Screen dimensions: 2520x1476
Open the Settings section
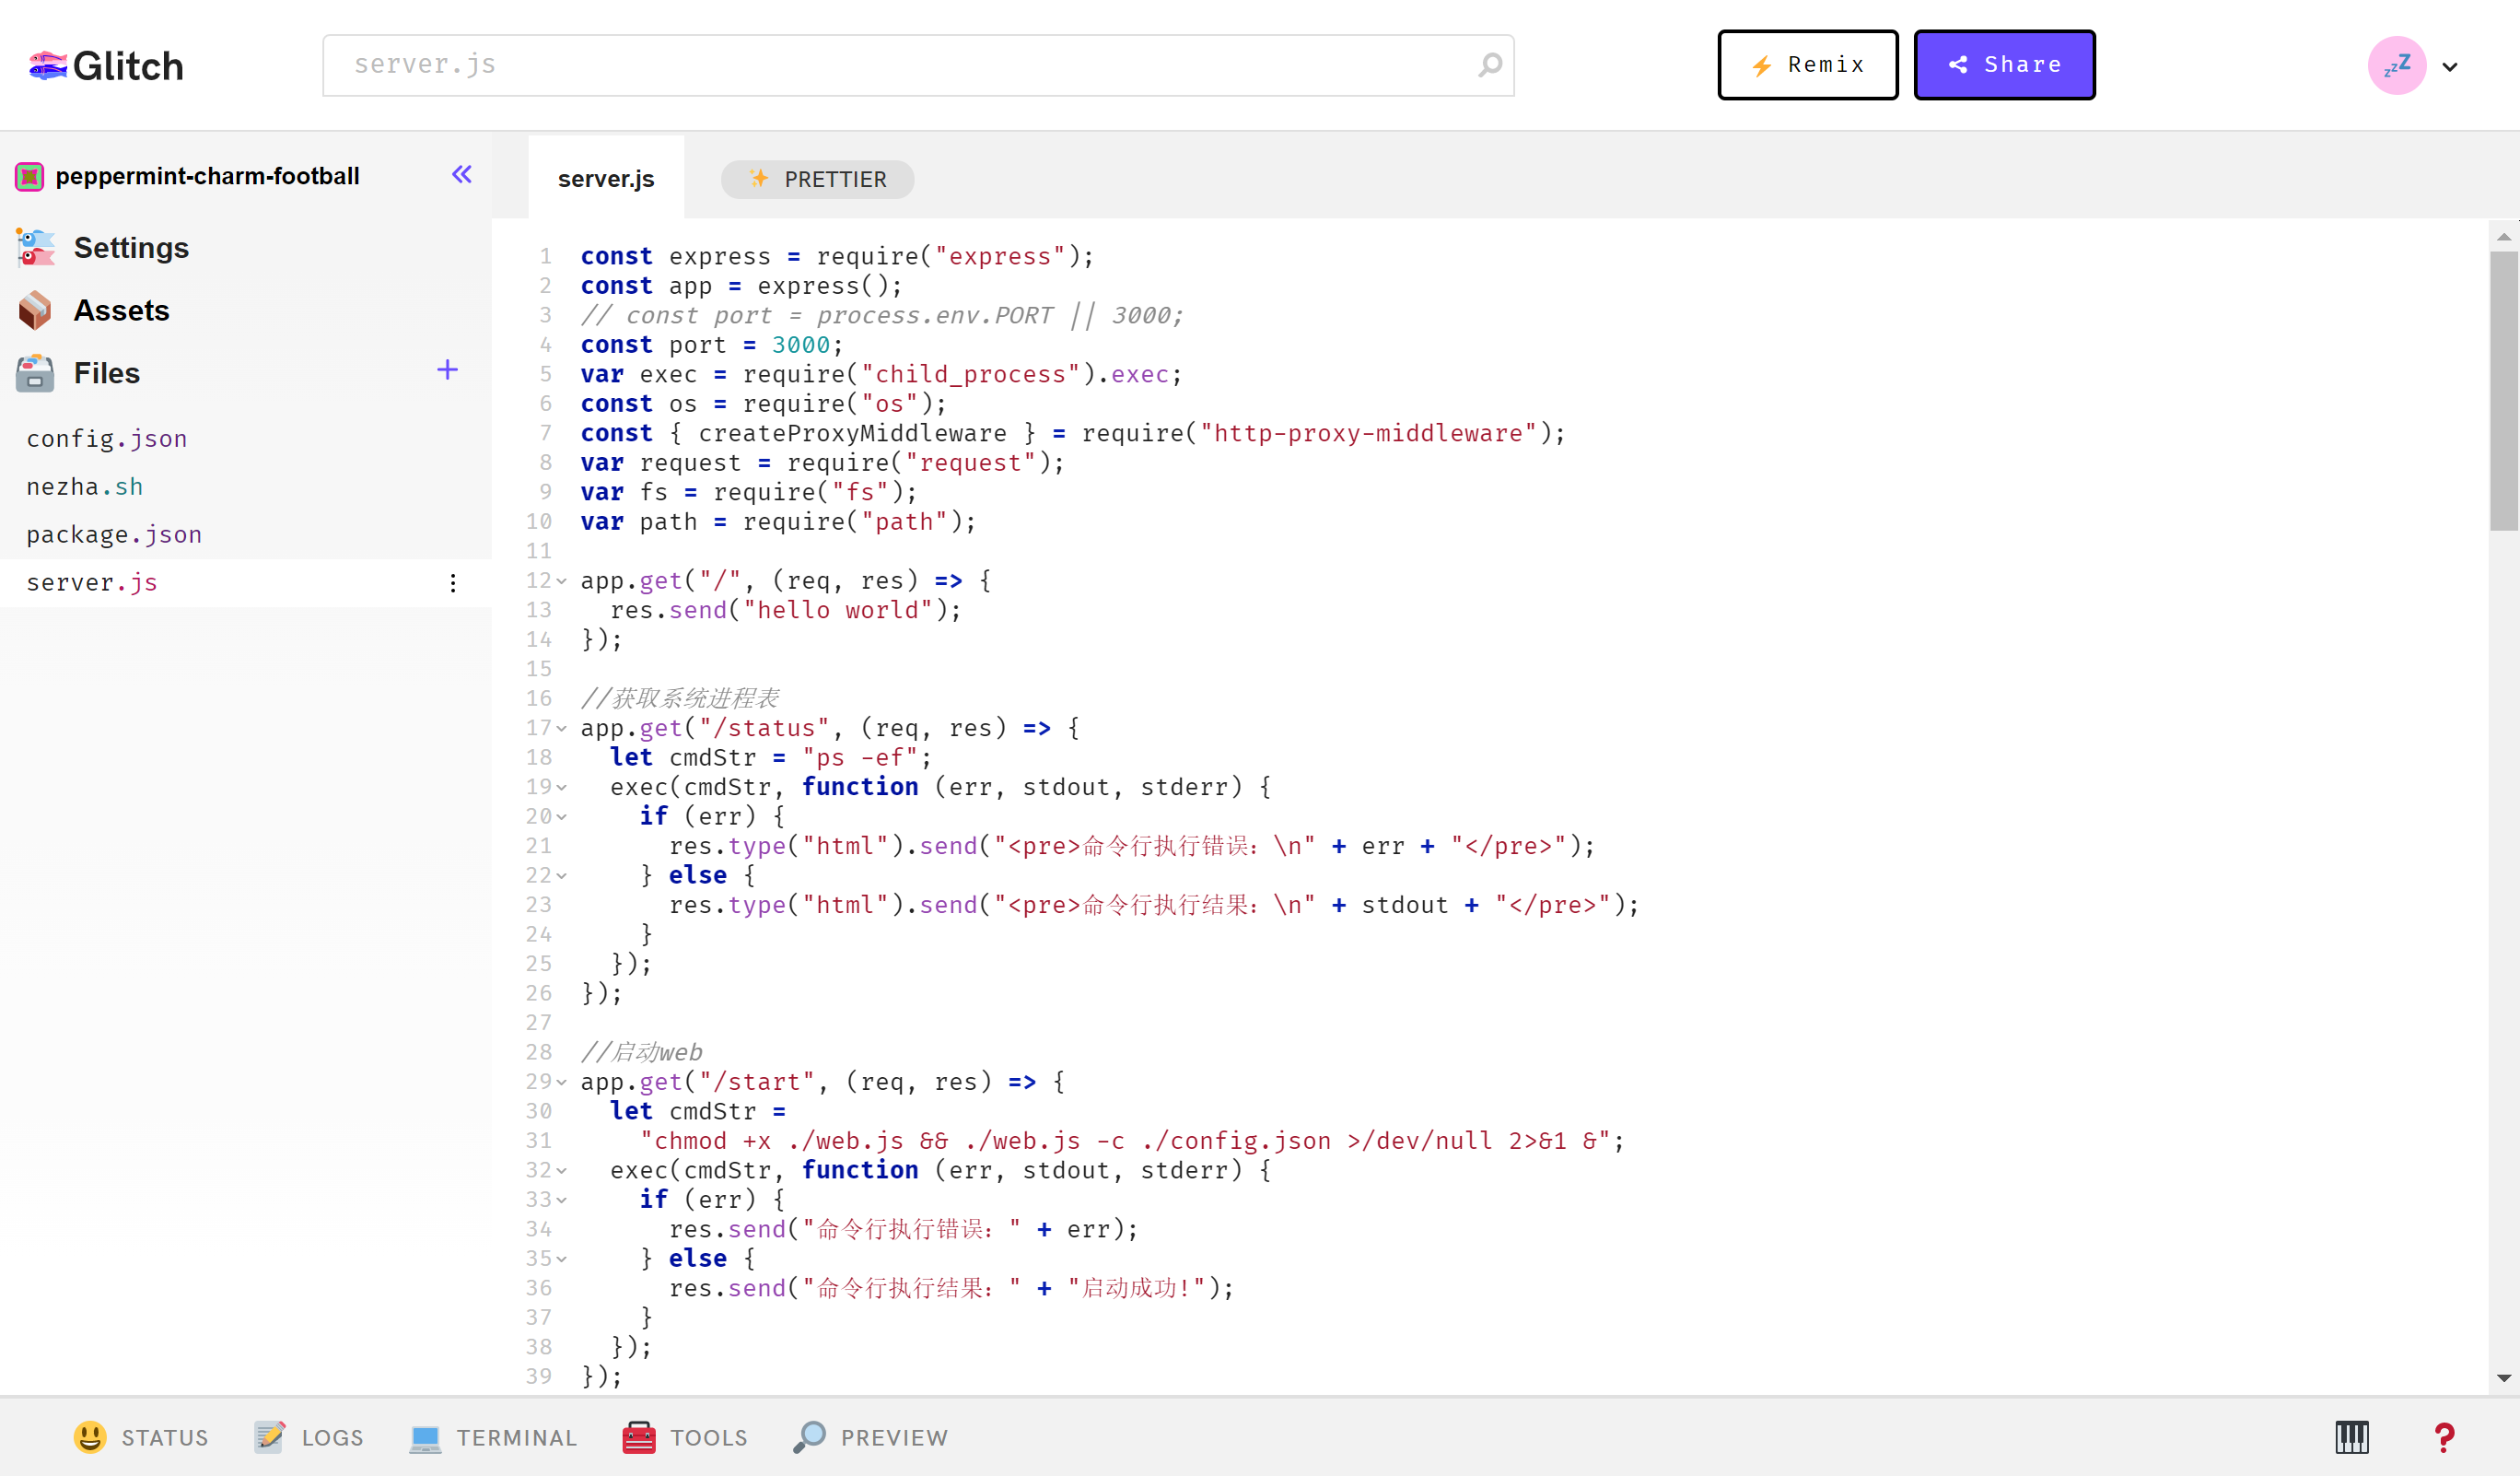click(131, 247)
